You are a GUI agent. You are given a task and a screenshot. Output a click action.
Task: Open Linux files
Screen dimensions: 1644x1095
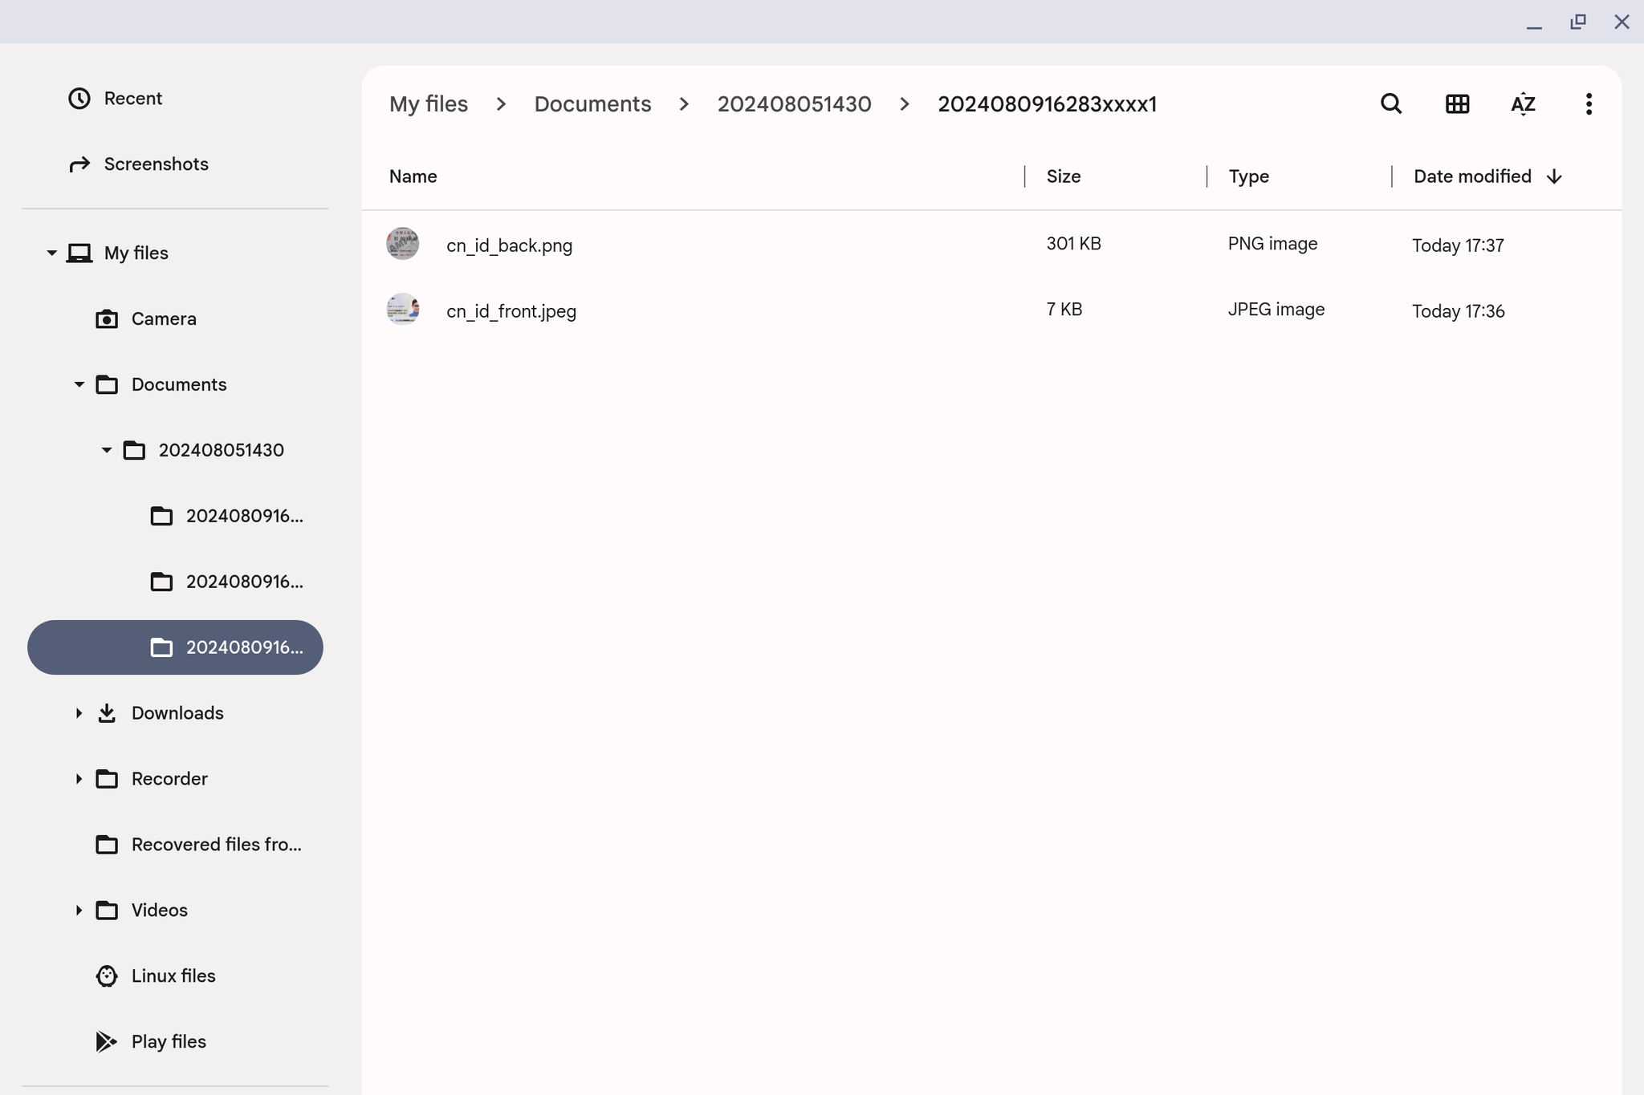pyautogui.click(x=173, y=976)
